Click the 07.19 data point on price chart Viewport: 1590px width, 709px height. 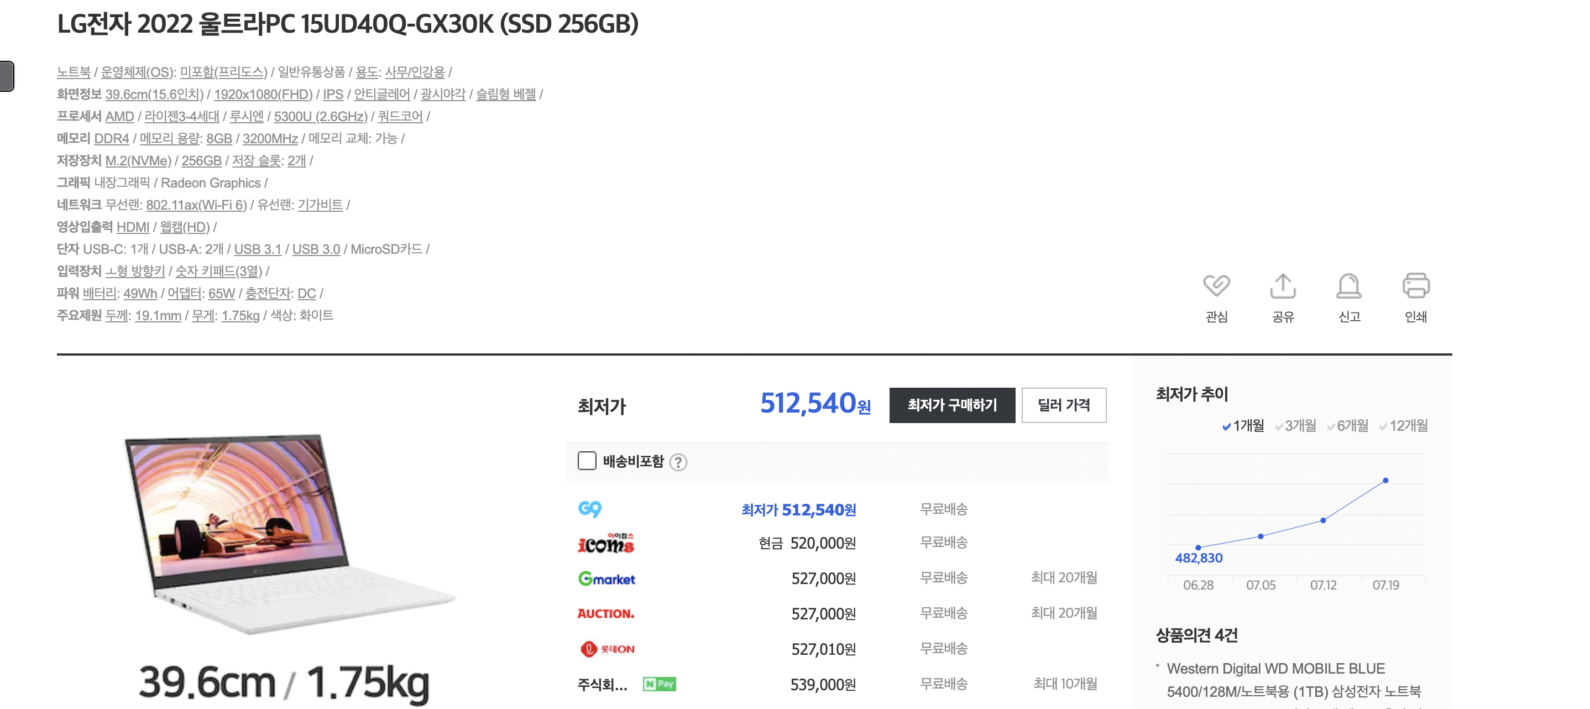click(1385, 481)
